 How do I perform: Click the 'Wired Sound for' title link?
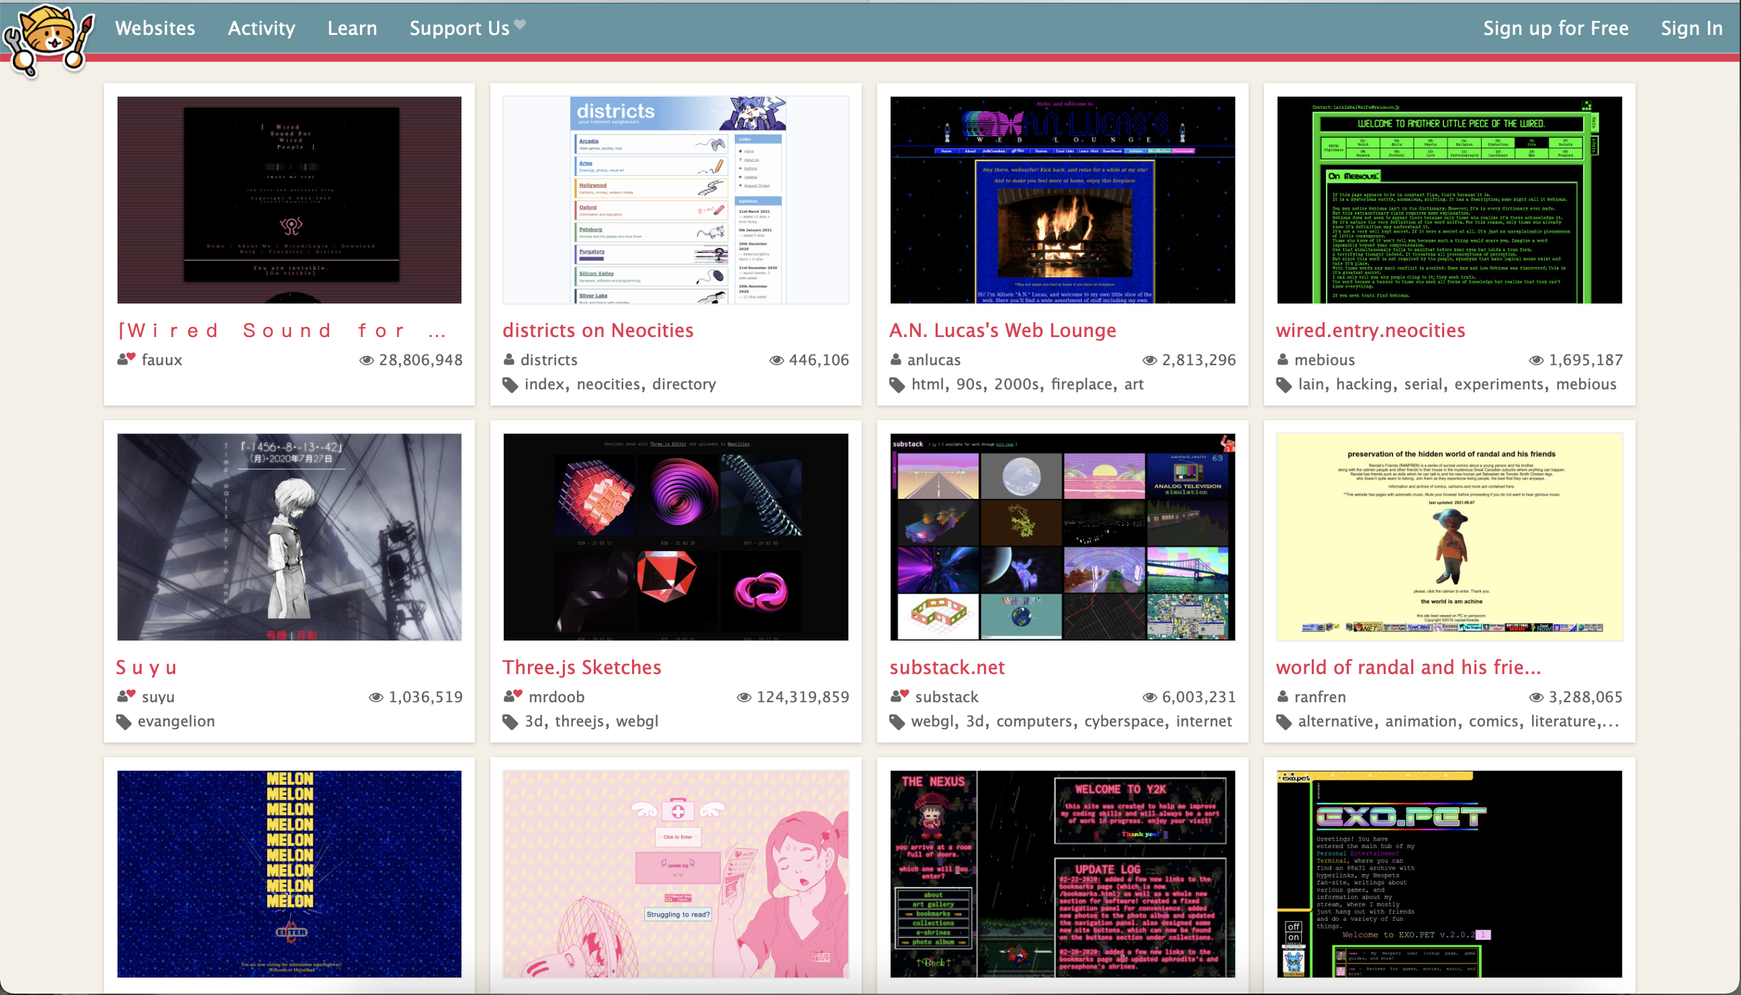(281, 331)
